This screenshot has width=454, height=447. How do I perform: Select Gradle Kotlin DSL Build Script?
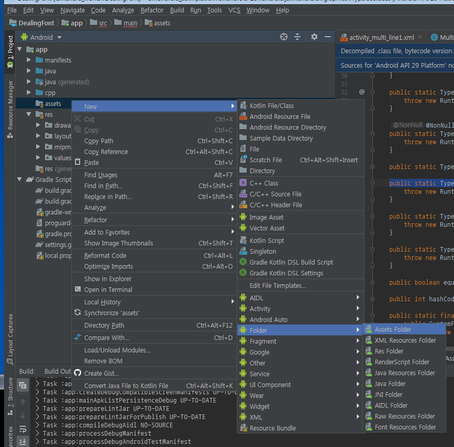click(300, 262)
